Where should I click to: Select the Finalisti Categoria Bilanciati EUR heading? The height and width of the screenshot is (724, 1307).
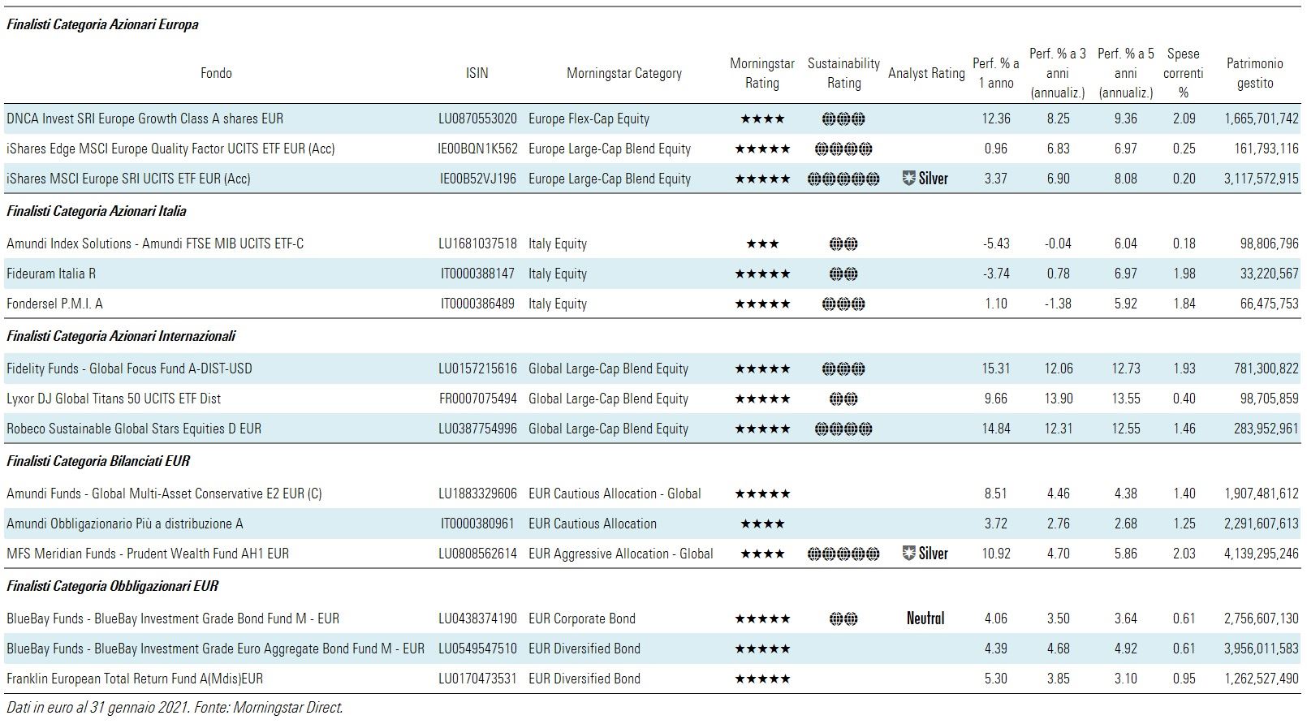[98, 461]
